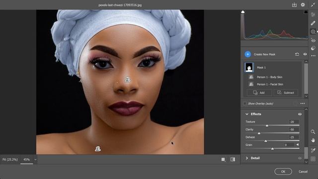Screen dimensions: 318x179
Task: Select the Hand tool
Action: click(x=313, y=140)
